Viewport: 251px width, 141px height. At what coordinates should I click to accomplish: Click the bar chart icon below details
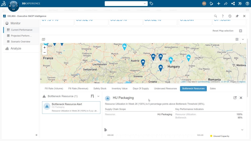click(x=106, y=130)
